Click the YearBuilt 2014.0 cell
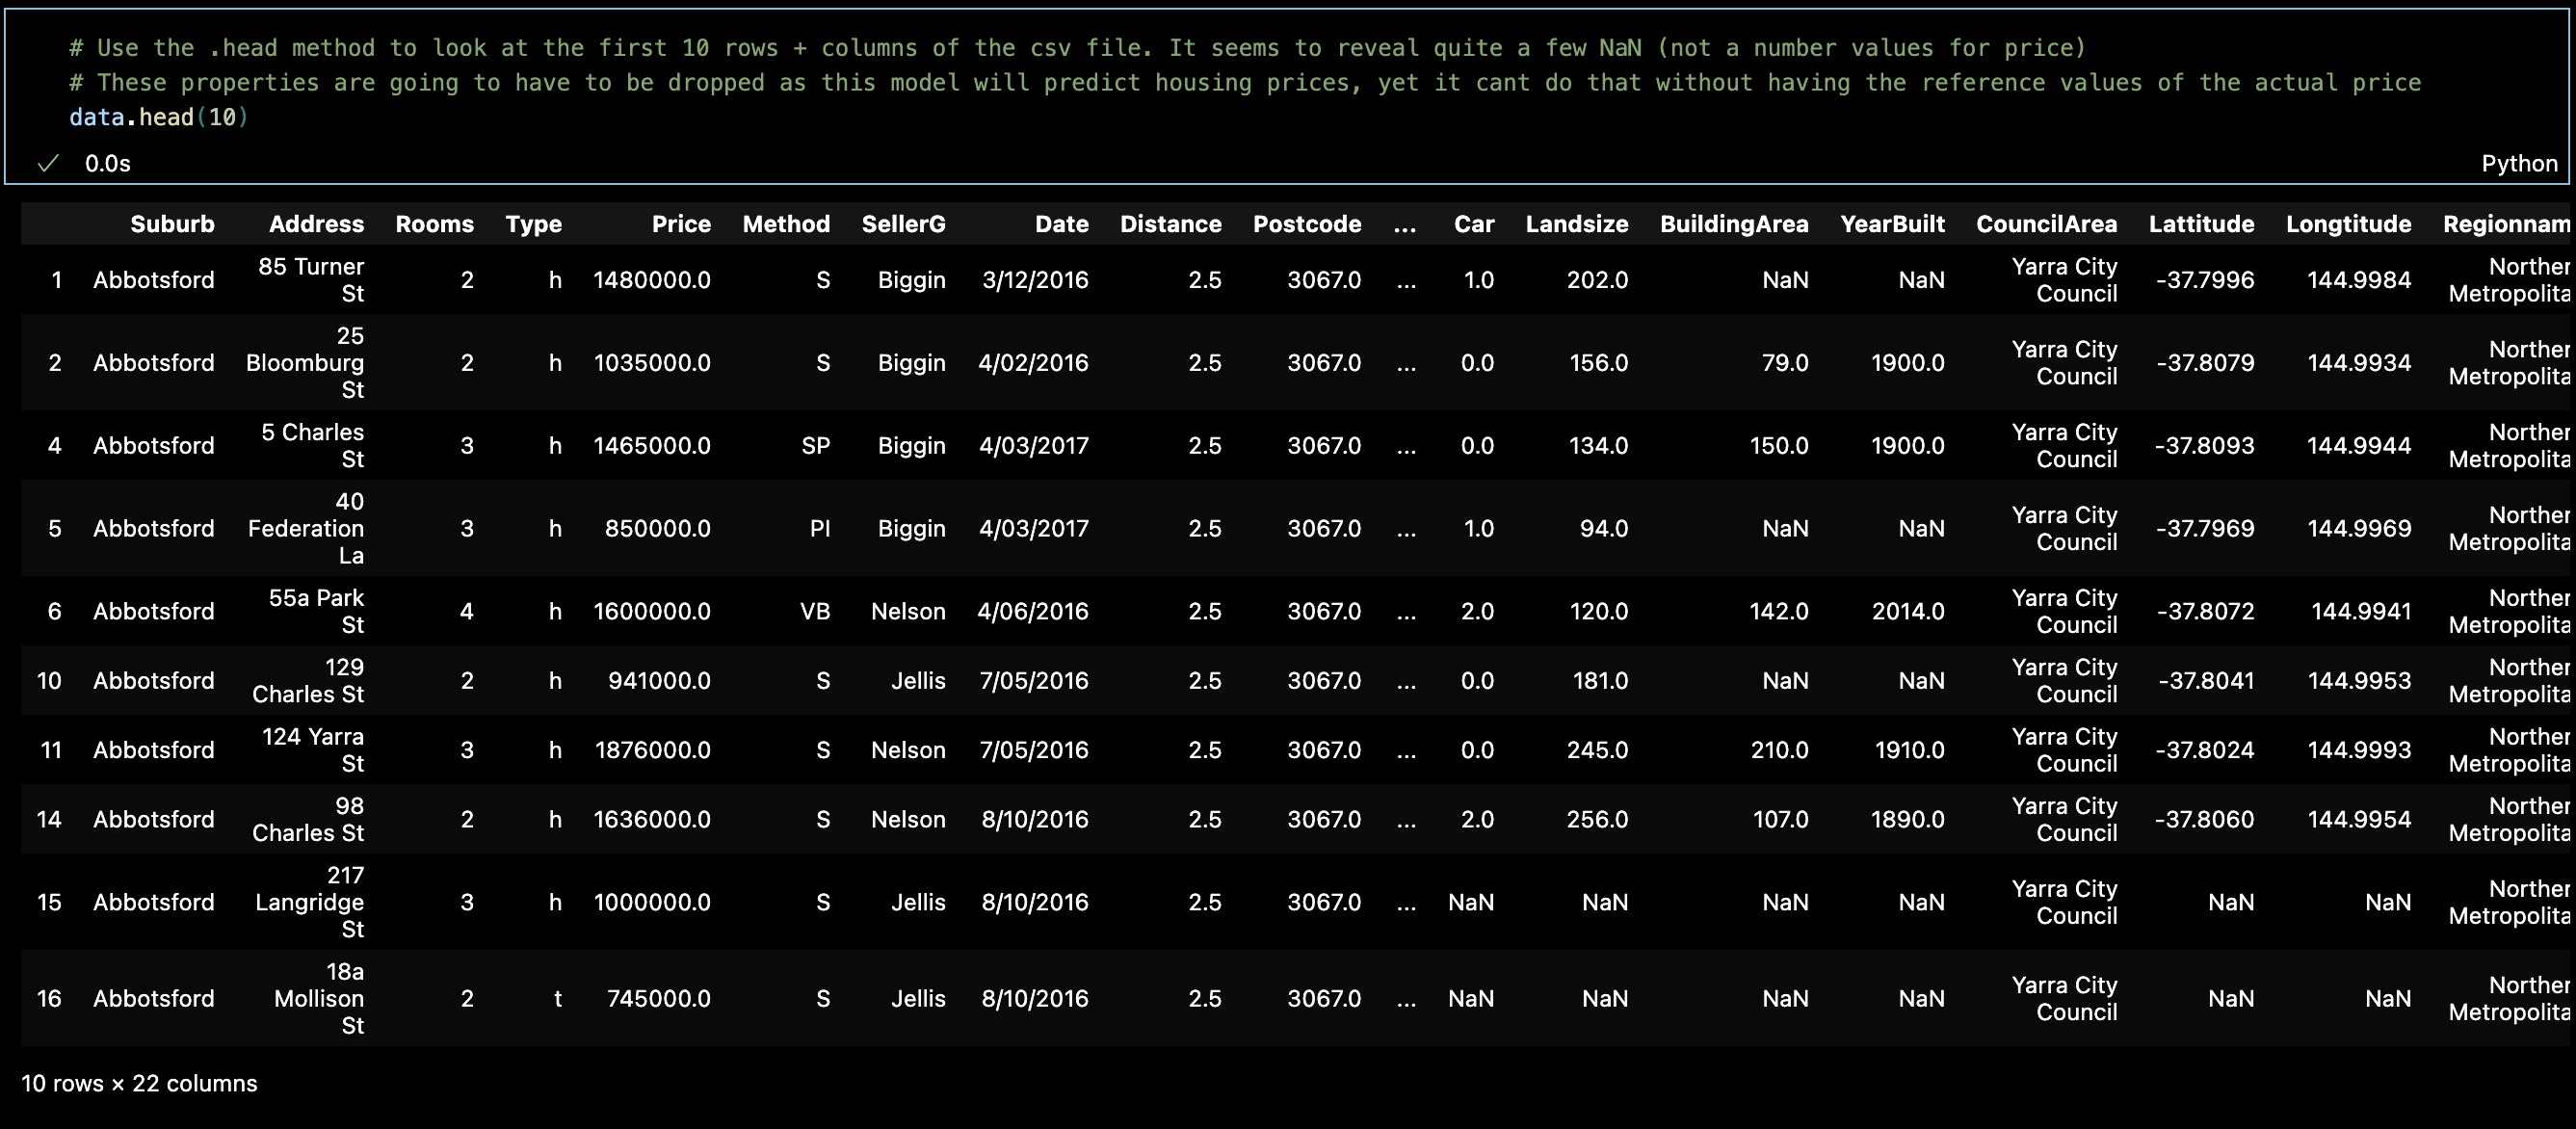 tap(1907, 611)
